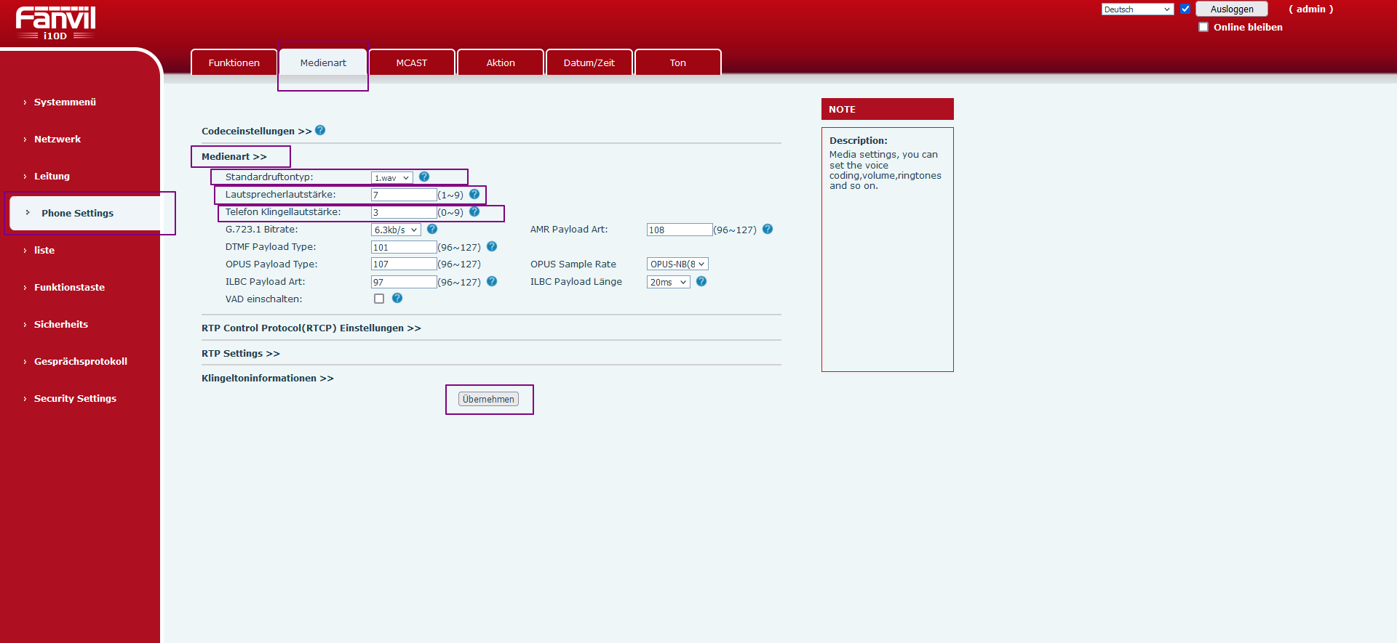This screenshot has width=1397, height=643.
Task: Uncheck the checkbox beside the language selector
Action: [1185, 9]
